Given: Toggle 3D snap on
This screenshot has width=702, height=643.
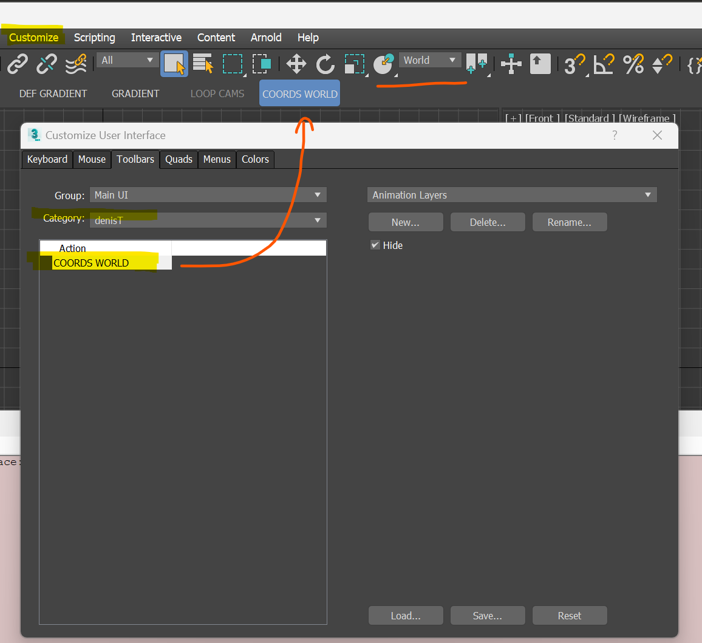Looking at the screenshot, I should [x=574, y=64].
